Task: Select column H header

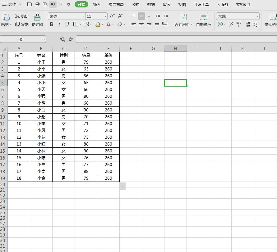Action: tap(175, 48)
